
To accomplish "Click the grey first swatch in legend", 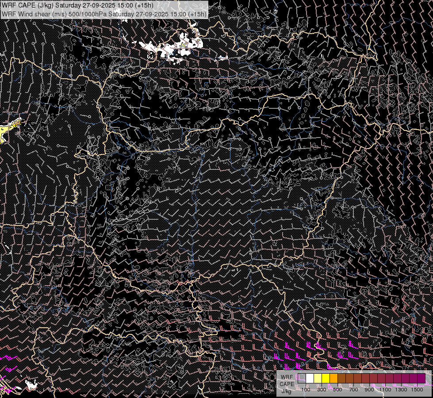I will click(302, 379).
